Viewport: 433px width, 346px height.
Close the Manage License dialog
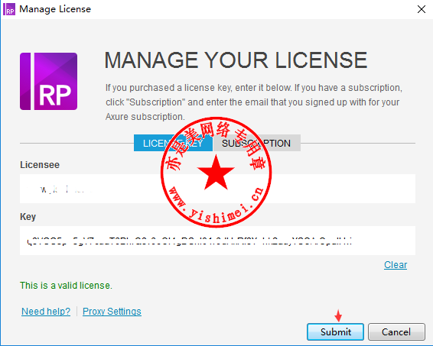[x=422, y=9]
